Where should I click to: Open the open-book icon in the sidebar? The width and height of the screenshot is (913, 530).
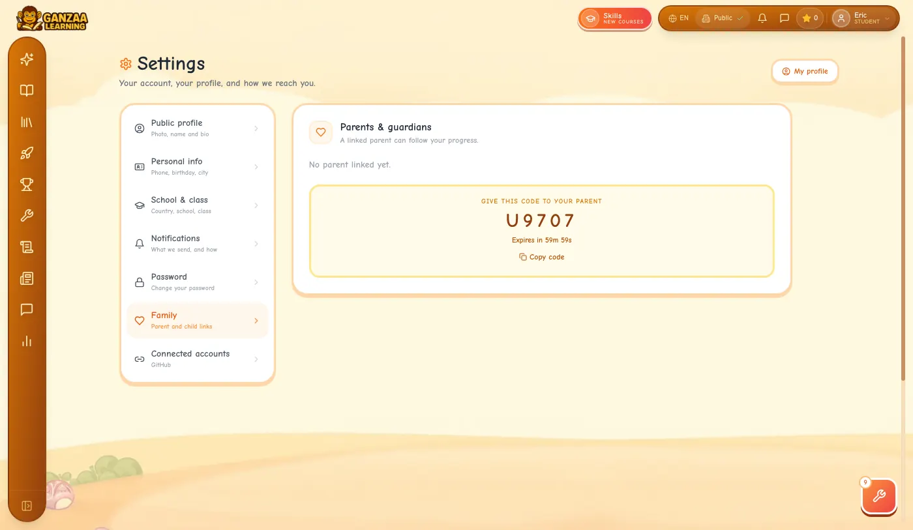(27, 91)
